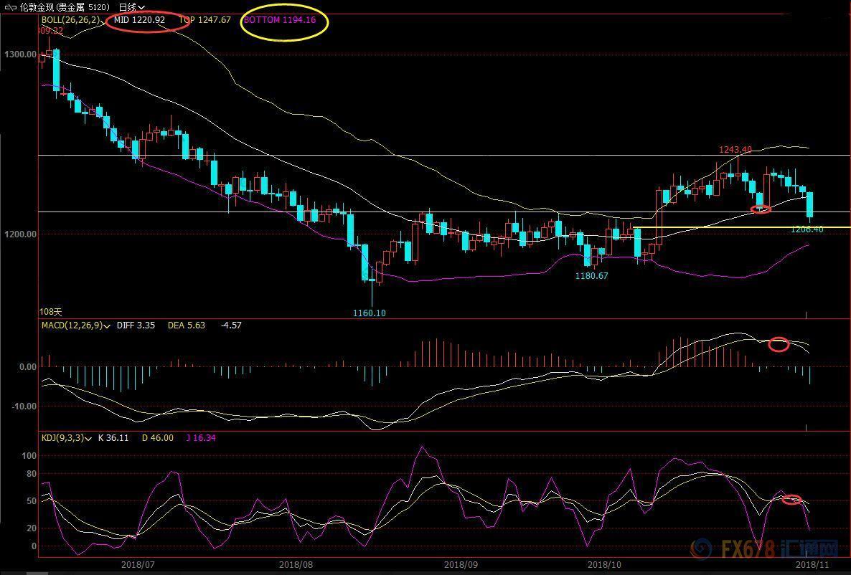Expand the MACD(12,26,9) indicator dropdown
Screen dimensions: 851x575
pyautogui.click(x=107, y=325)
